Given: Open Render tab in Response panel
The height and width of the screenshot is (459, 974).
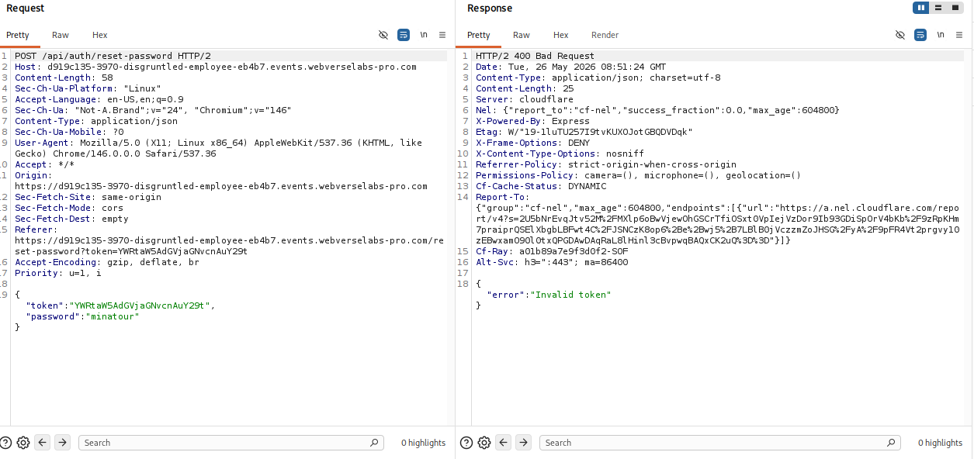Looking at the screenshot, I should [x=605, y=35].
